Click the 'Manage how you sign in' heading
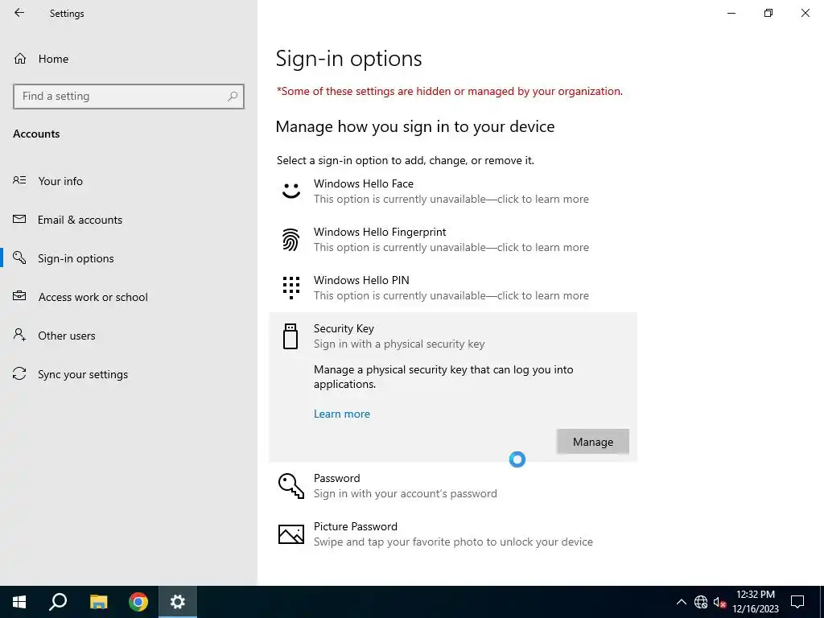824x618 pixels. (x=415, y=126)
